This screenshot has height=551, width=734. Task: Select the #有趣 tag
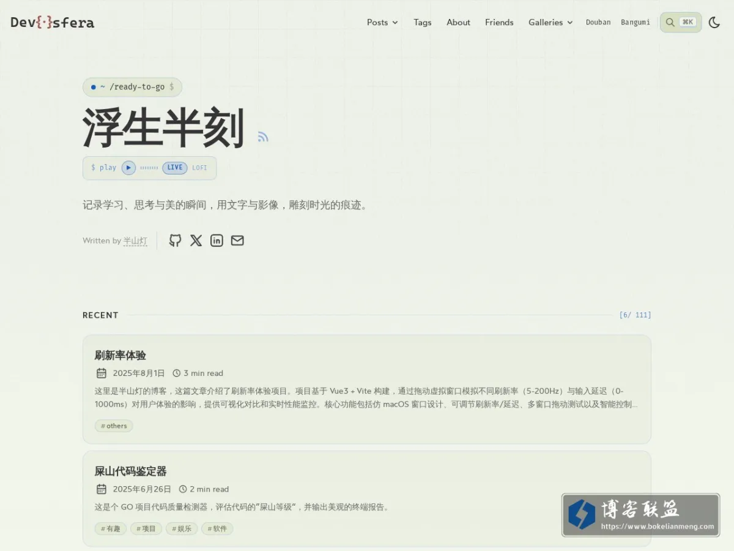[111, 529]
